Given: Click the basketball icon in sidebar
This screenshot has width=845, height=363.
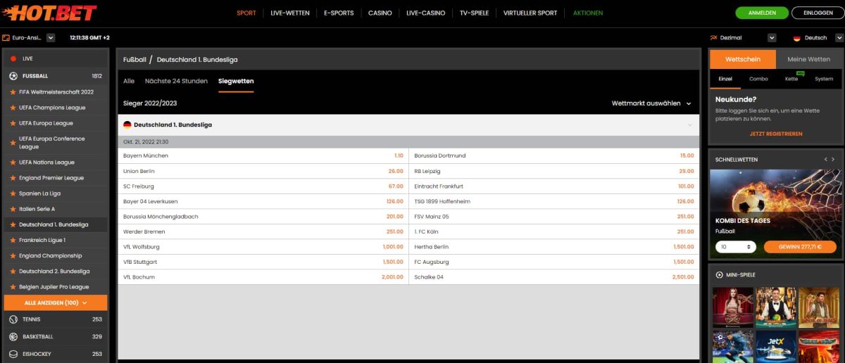Looking at the screenshot, I should tap(13, 337).
